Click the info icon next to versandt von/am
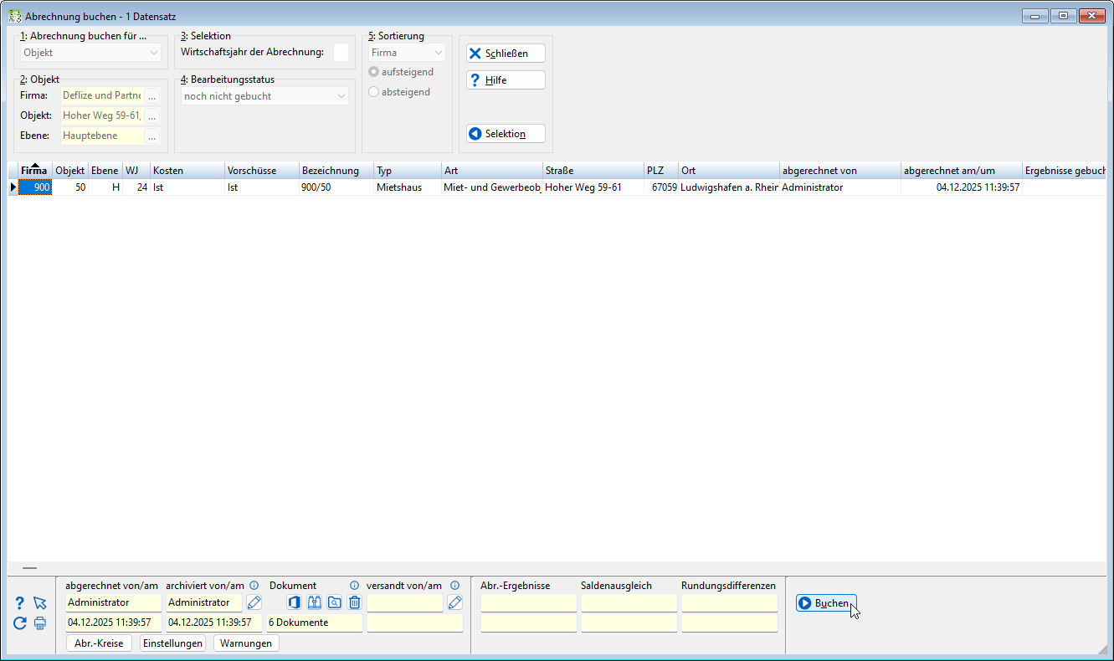 point(455,586)
